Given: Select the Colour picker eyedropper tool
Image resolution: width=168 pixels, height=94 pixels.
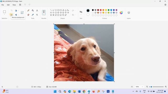Looking at the screenshot, I should point(33,15).
